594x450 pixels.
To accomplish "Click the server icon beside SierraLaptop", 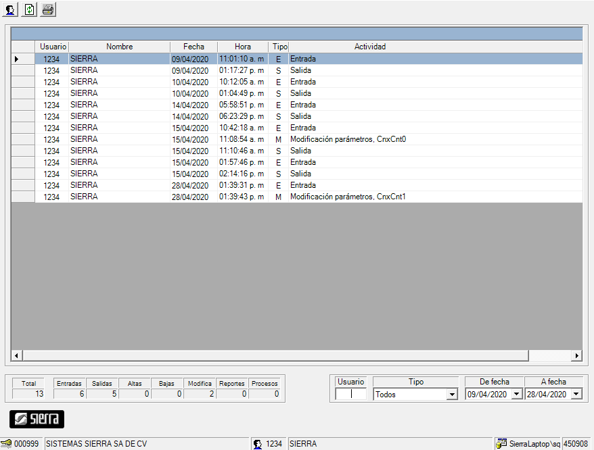I will (501, 444).
